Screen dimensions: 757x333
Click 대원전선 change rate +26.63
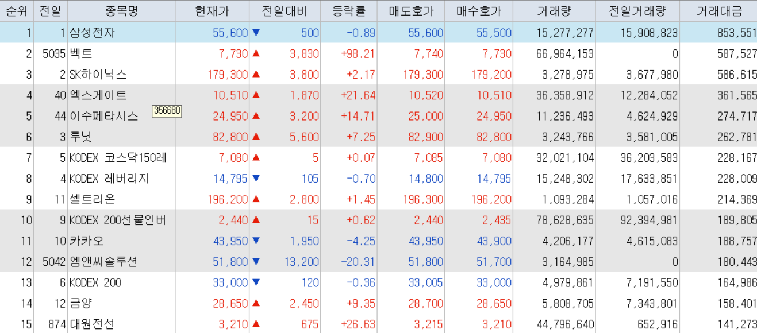click(x=359, y=324)
